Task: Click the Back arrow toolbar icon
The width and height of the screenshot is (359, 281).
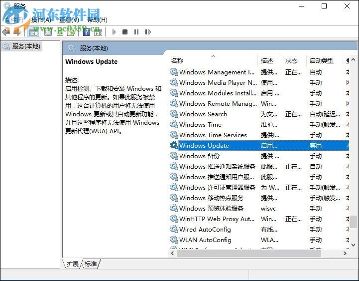Action: tap(6, 32)
